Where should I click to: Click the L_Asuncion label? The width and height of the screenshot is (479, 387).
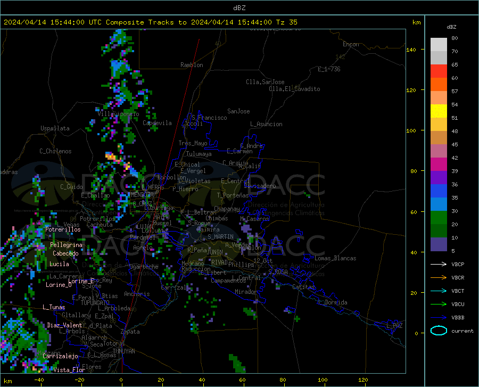(266, 124)
